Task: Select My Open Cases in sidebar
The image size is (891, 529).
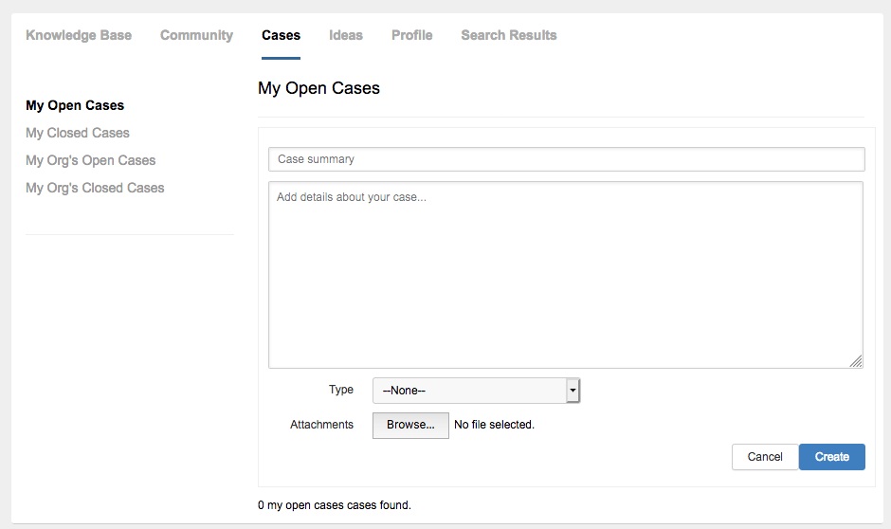Action: point(75,105)
